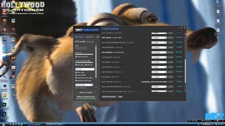Image resolution: width=225 pixels, height=126 pixels.
Task: Open version dropdown showing 1.7.1
Action: pyautogui.click(x=159, y=57)
